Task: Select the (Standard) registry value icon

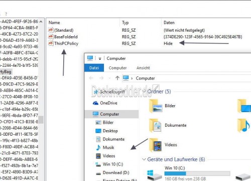Action: tap(51, 30)
